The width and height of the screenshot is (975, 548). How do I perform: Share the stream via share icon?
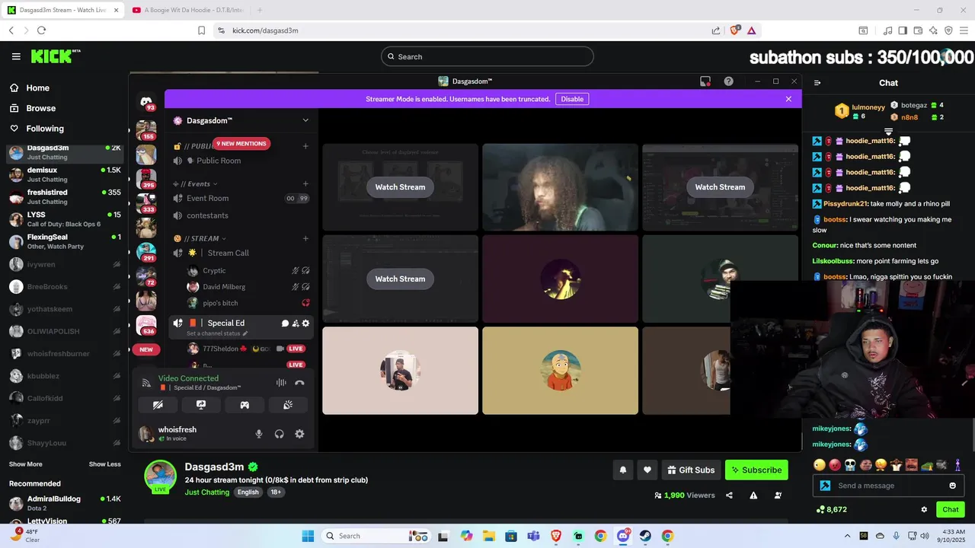click(729, 495)
